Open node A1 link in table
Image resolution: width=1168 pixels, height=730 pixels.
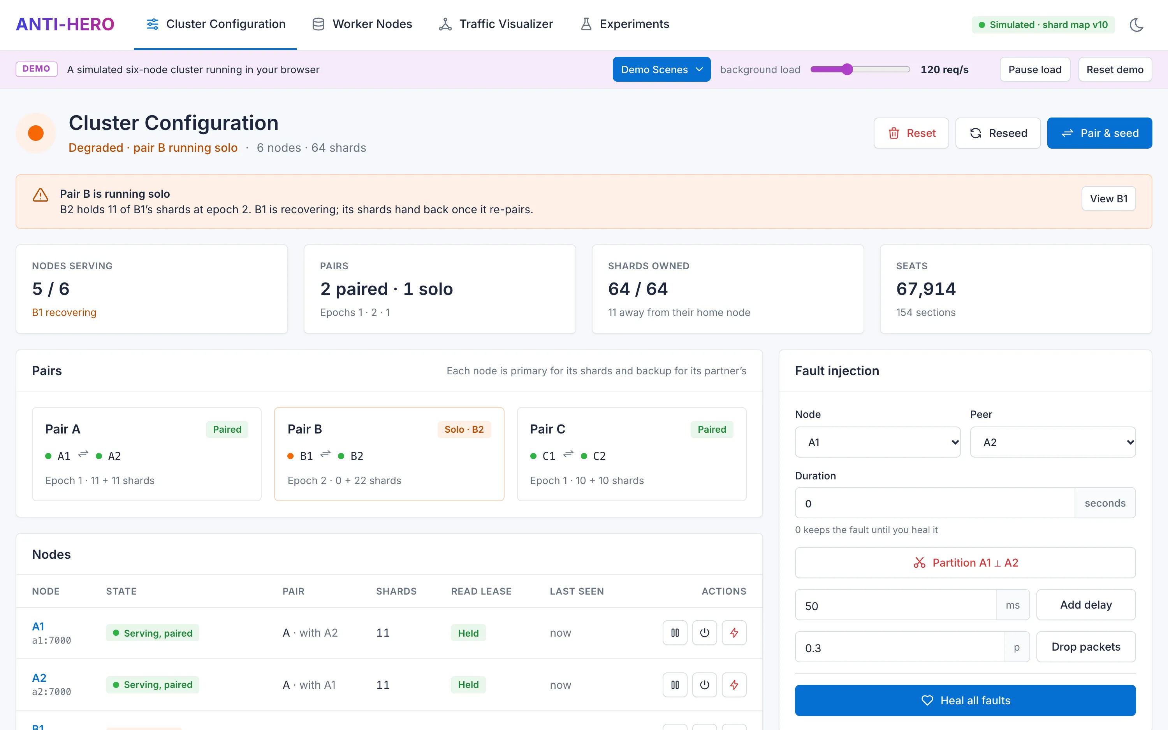pos(38,626)
